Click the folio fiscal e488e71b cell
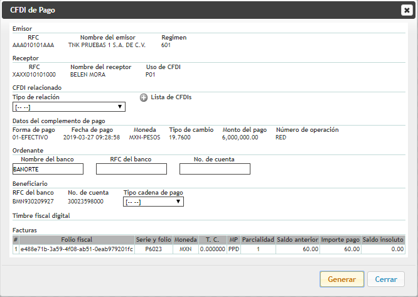 pos(77,249)
